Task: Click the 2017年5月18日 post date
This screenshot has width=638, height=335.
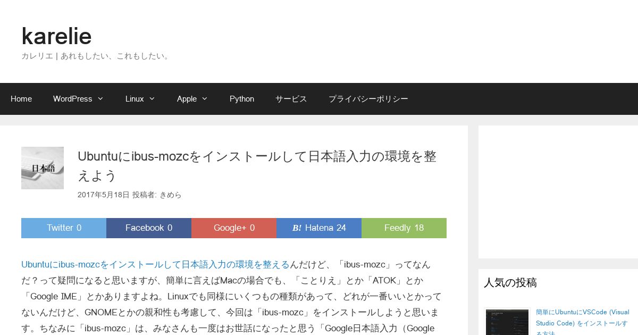Action: 103,195
